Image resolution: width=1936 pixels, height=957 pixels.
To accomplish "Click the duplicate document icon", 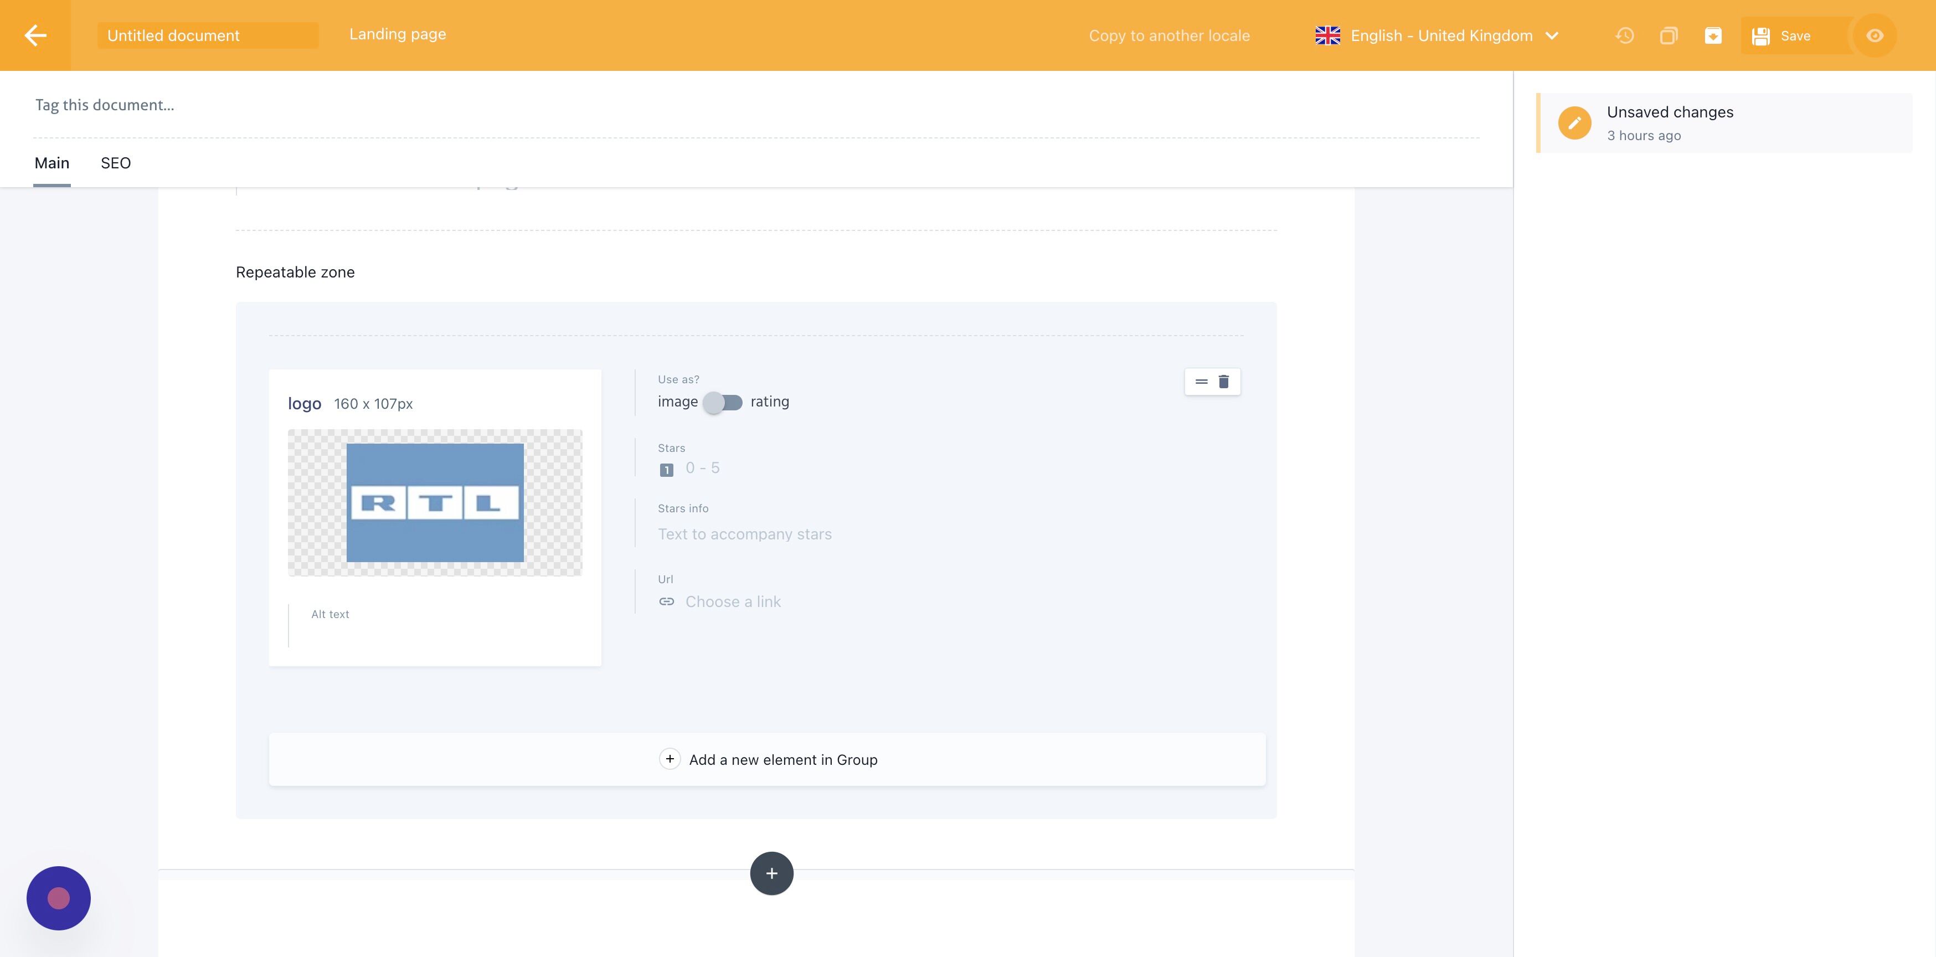I will 1669,35.
